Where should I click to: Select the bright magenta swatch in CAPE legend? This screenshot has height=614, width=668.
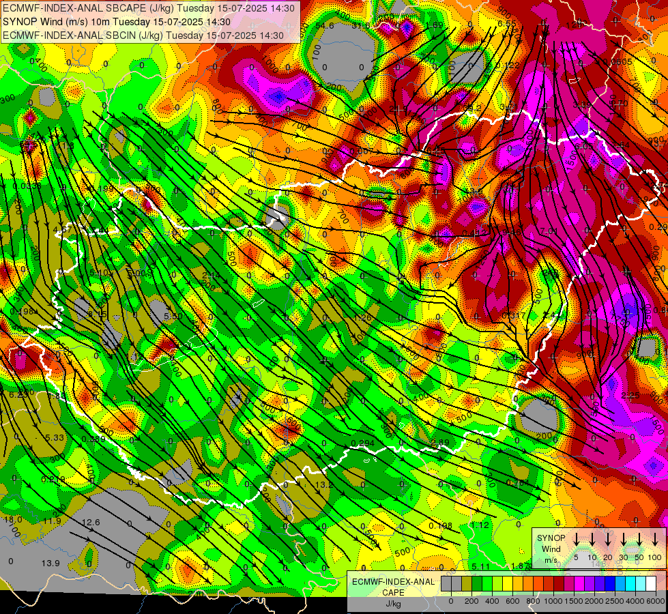579,584
